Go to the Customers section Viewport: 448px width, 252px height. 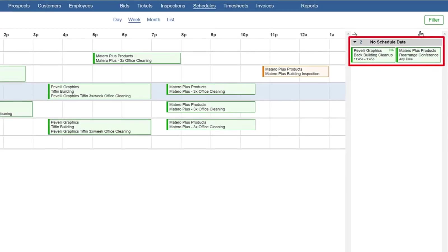(49, 6)
